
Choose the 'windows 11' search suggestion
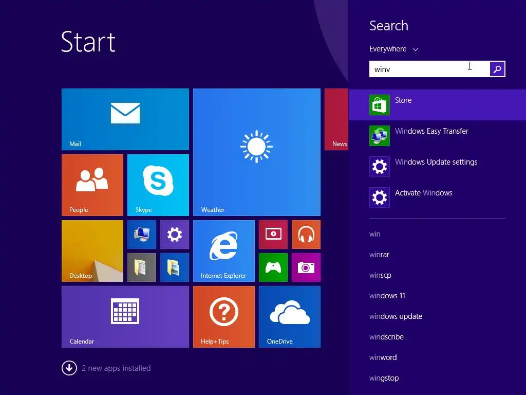387,296
